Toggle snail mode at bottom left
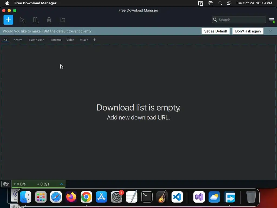 coord(6,184)
